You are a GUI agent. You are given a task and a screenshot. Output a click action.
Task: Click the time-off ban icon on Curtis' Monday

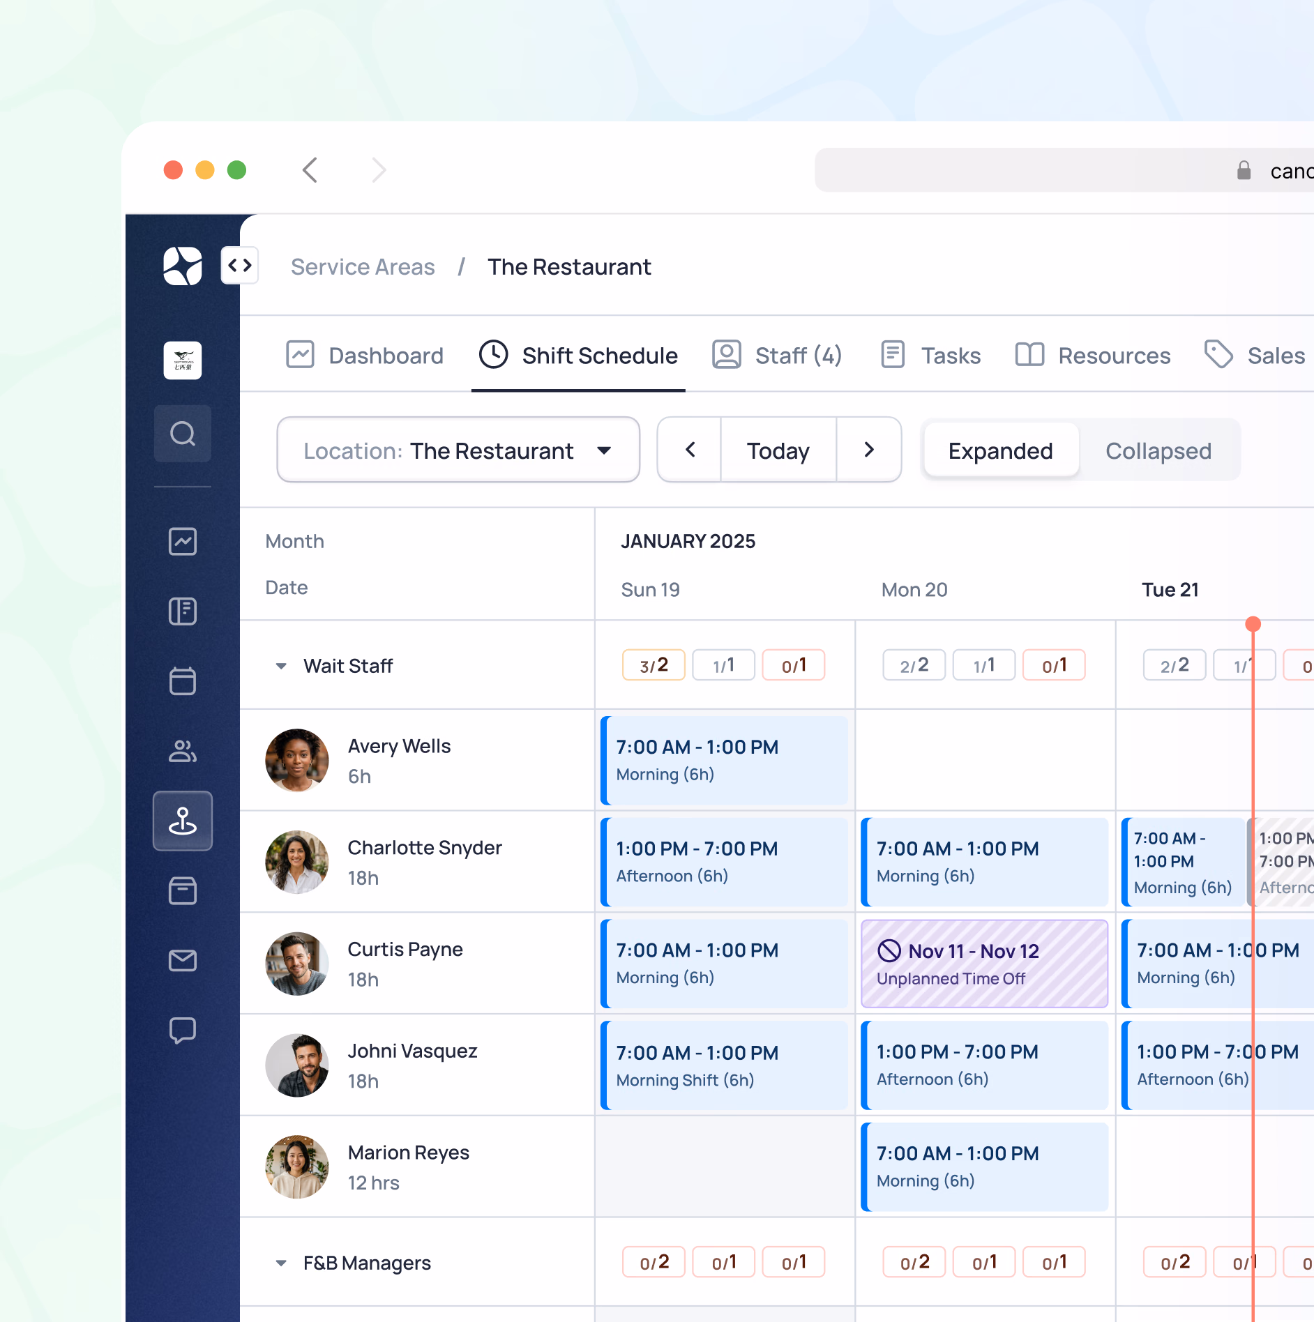click(889, 951)
